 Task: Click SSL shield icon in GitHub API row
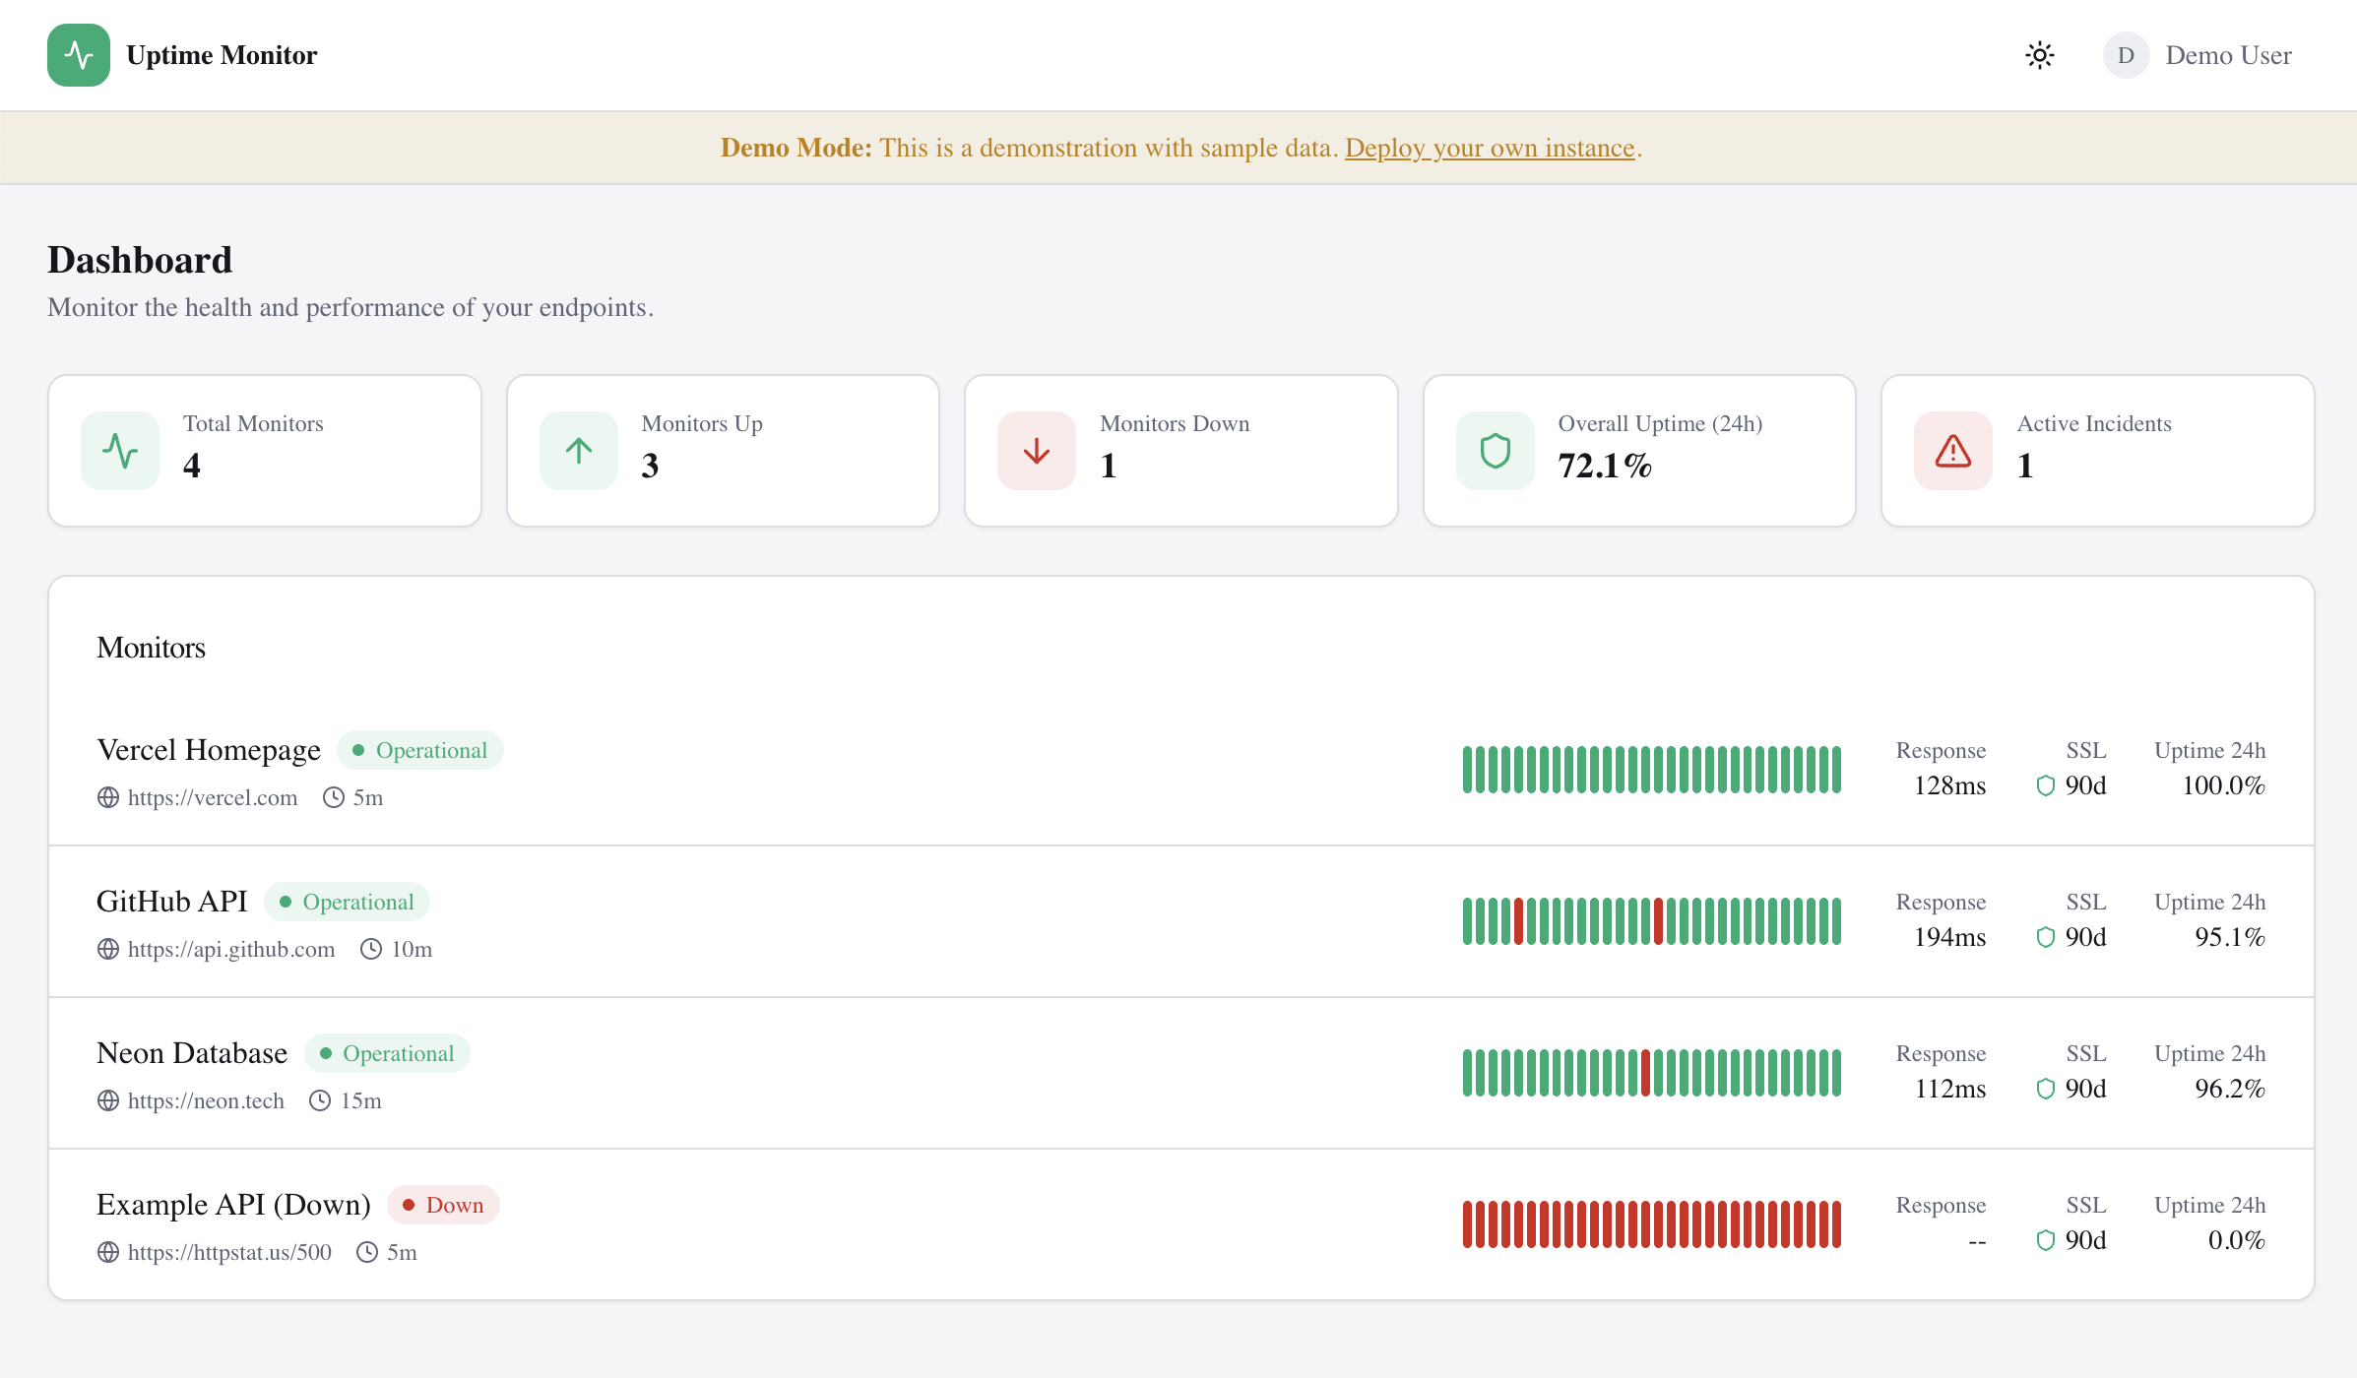pos(2045,937)
